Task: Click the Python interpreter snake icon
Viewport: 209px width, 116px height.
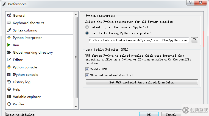Action: point(9,37)
